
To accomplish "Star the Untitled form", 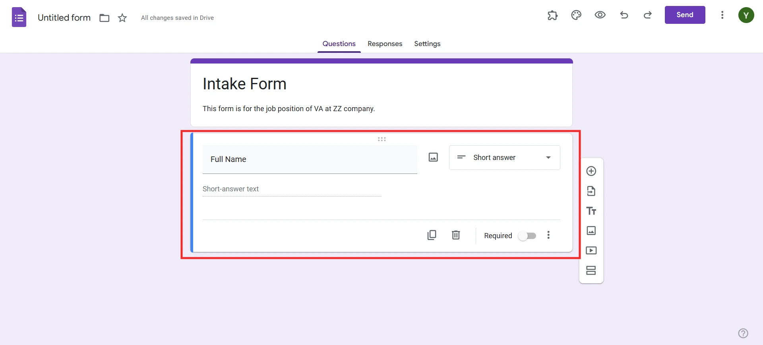I will coord(122,18).
